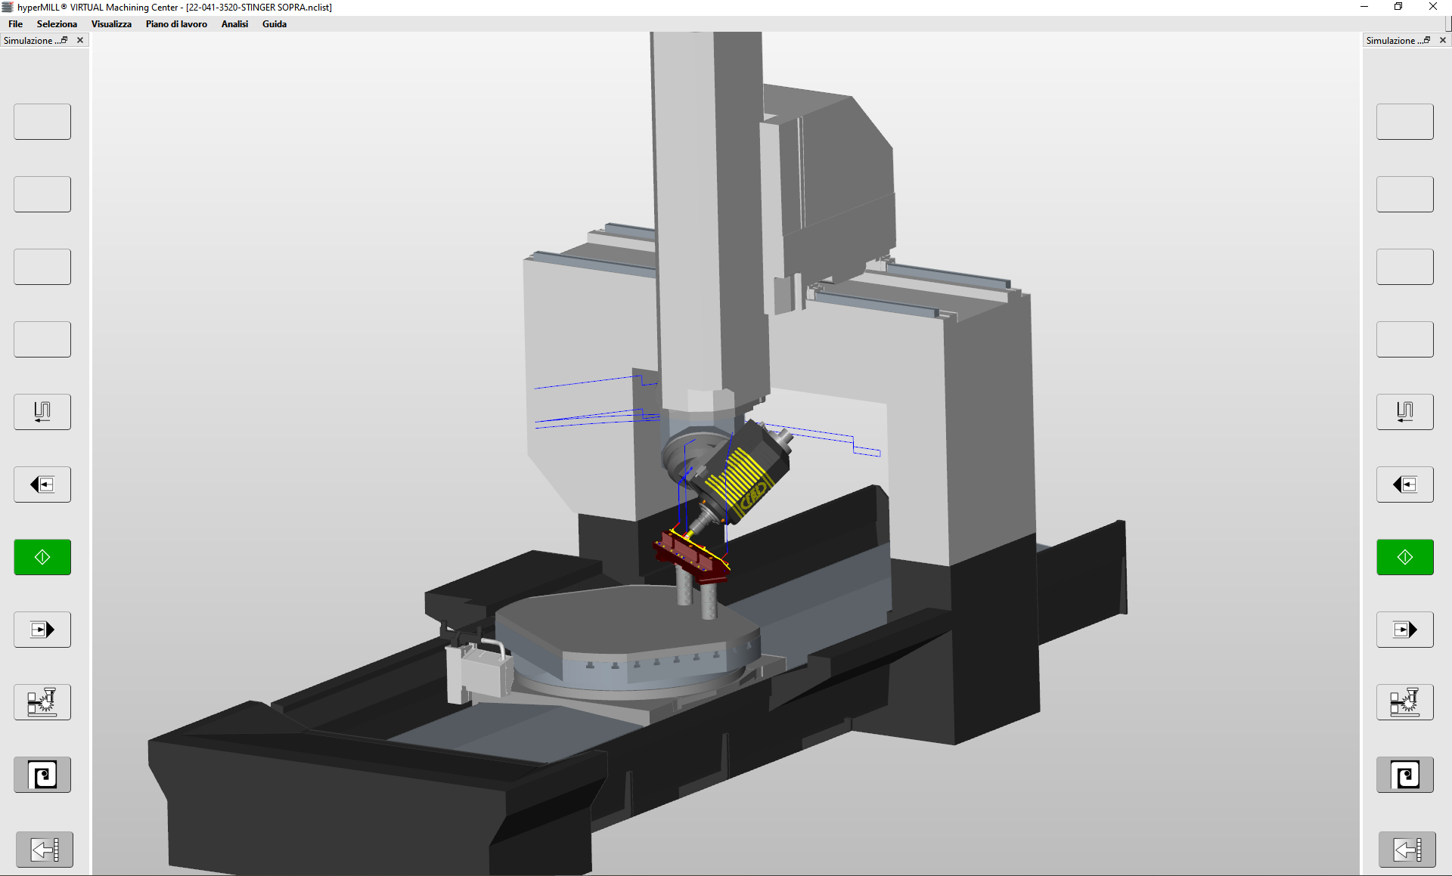Step backward one block in right panel
Screen dimensions: 1452x876
coord(1405,484)
